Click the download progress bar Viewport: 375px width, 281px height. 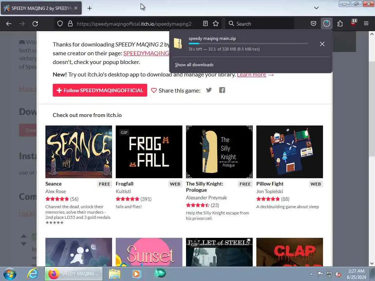[248, 44]
